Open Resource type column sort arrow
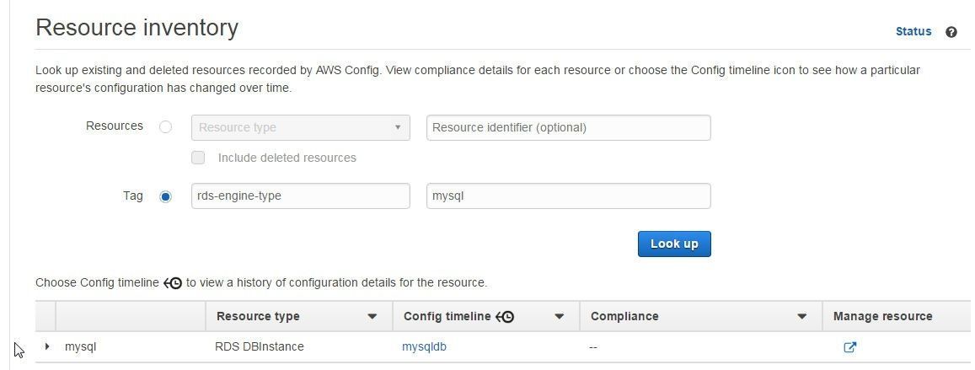 pos(372,317)
